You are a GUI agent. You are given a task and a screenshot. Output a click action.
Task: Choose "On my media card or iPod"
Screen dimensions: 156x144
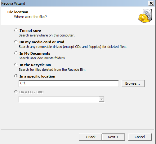coord(16,42)
